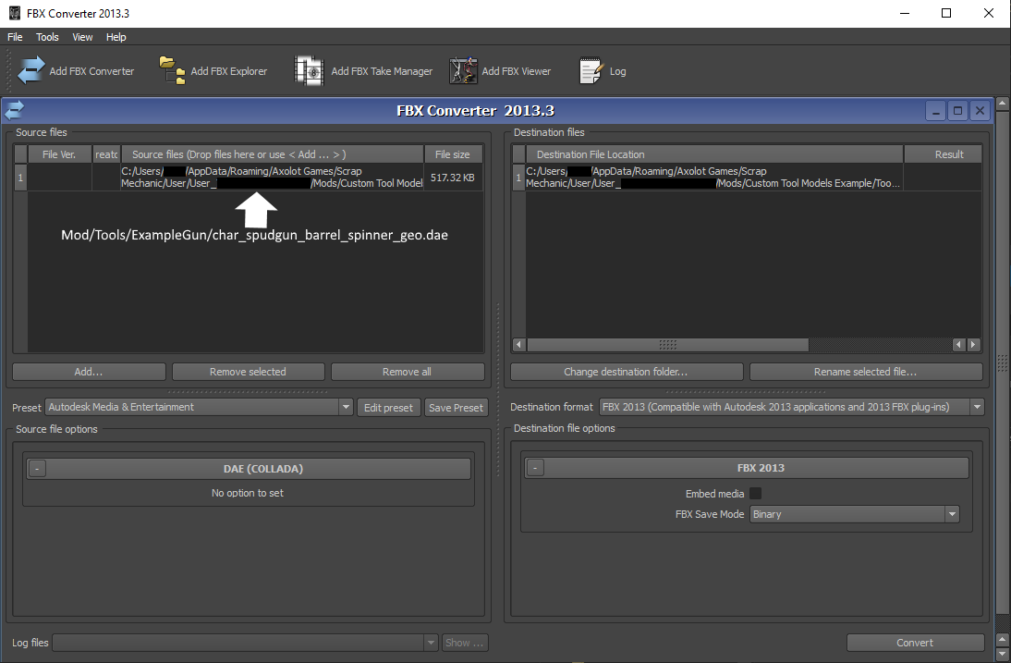This screenshot has width=1011, height=663.
Task: Select source file row 1 path
Action: pos(272,178)
